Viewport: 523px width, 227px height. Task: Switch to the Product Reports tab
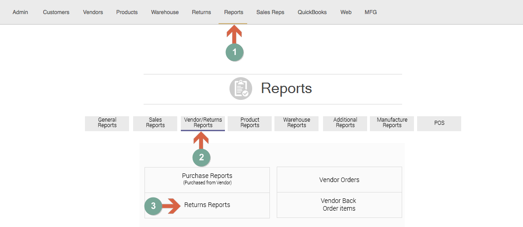coord(250,123)
